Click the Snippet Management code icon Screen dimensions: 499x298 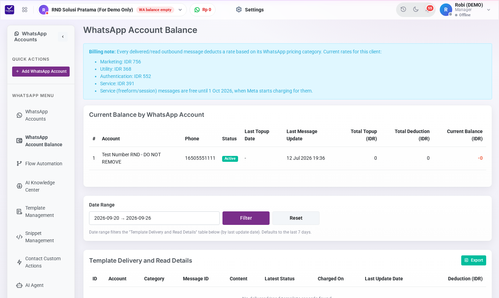(x=19, y=237)
